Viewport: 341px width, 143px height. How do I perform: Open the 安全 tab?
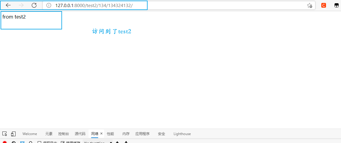click(162, 134)
